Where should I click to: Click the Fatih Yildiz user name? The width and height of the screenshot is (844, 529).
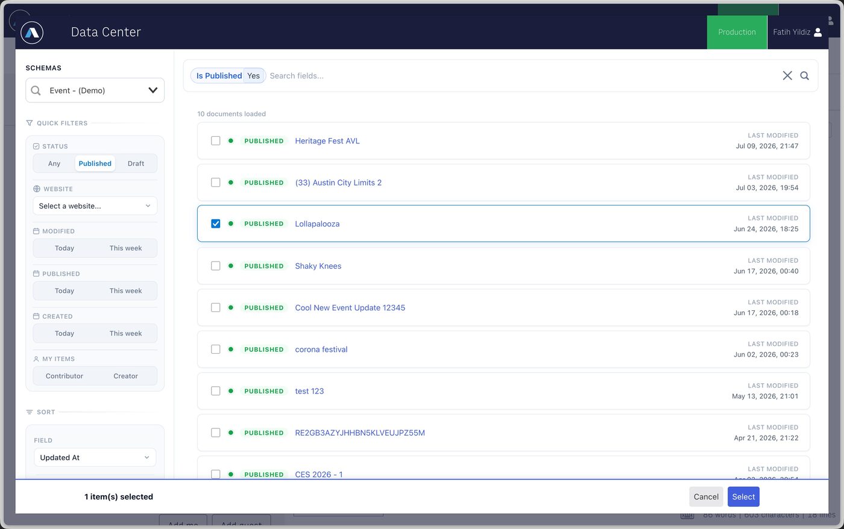click(x=792, y=32)
